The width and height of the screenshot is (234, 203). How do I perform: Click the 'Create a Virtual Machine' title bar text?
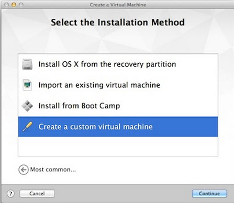pyautogui.click(x=118, y=5)
